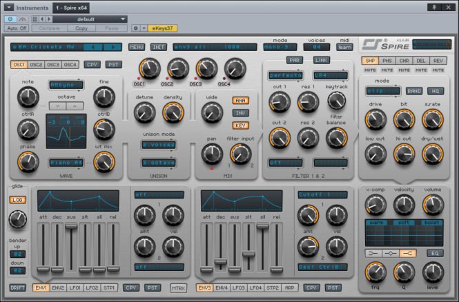Open the gear settings icon beside eKeys37

click(x=135, y=28)
